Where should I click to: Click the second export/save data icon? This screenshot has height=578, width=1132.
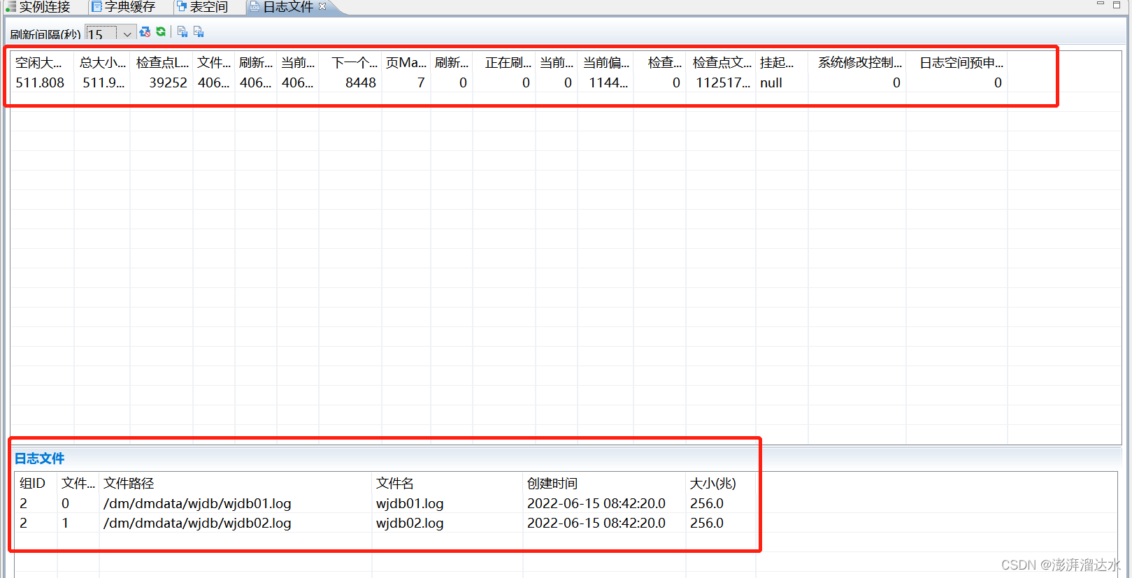[199, 31]
